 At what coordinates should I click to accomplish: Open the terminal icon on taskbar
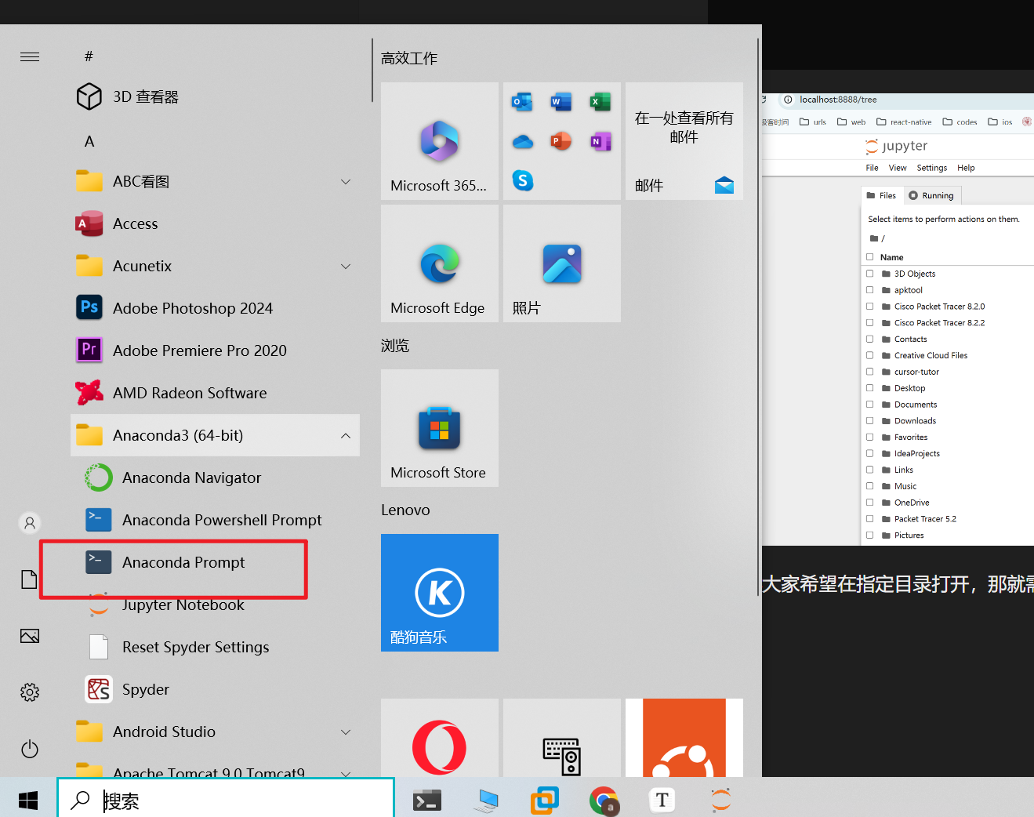tap(427, 800)
